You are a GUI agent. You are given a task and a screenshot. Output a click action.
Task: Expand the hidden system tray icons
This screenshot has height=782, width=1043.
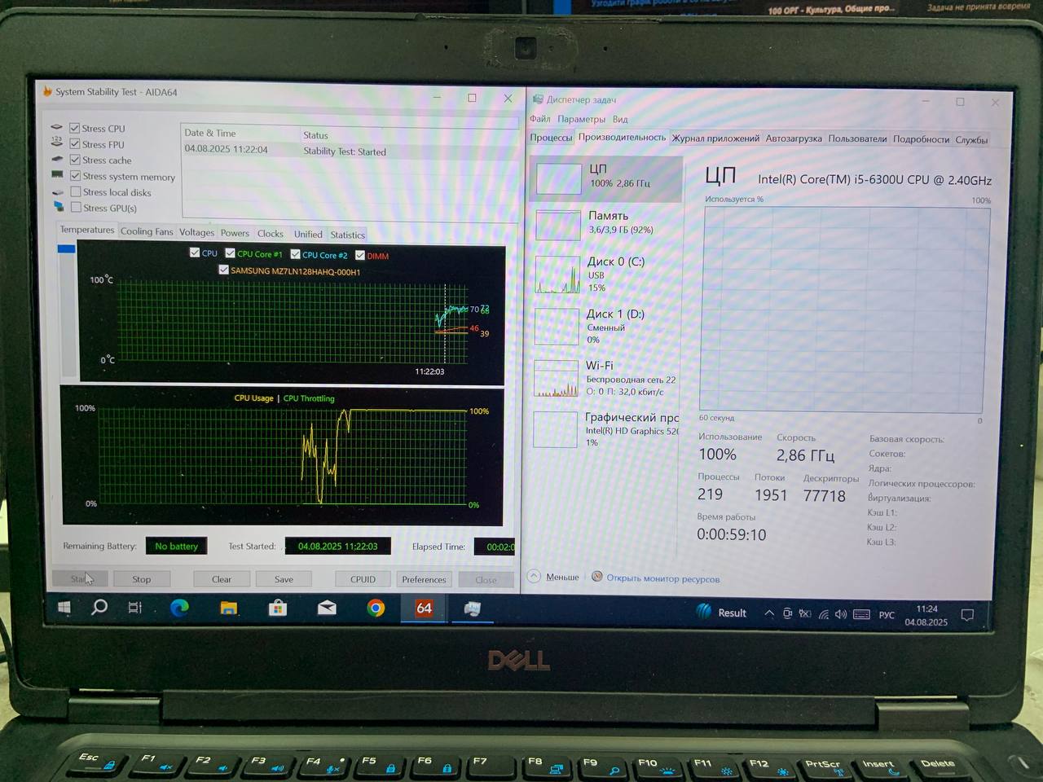click(768, 613)
